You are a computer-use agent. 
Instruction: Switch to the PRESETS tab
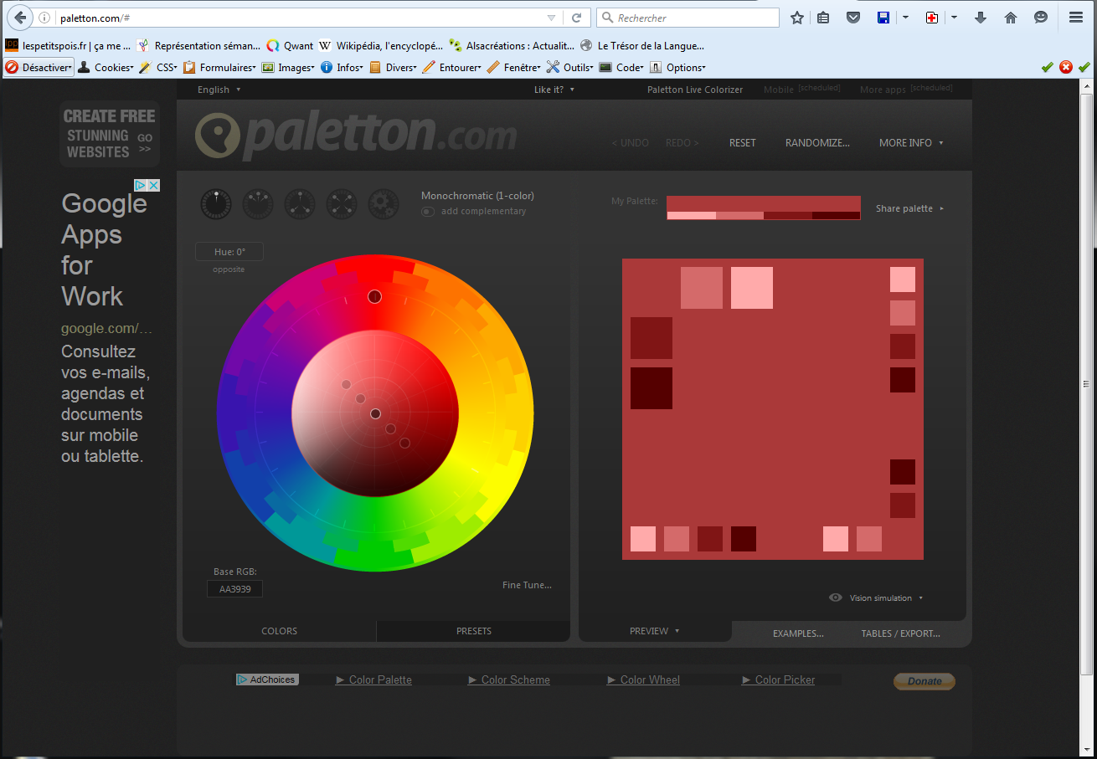tap(473, 631)
